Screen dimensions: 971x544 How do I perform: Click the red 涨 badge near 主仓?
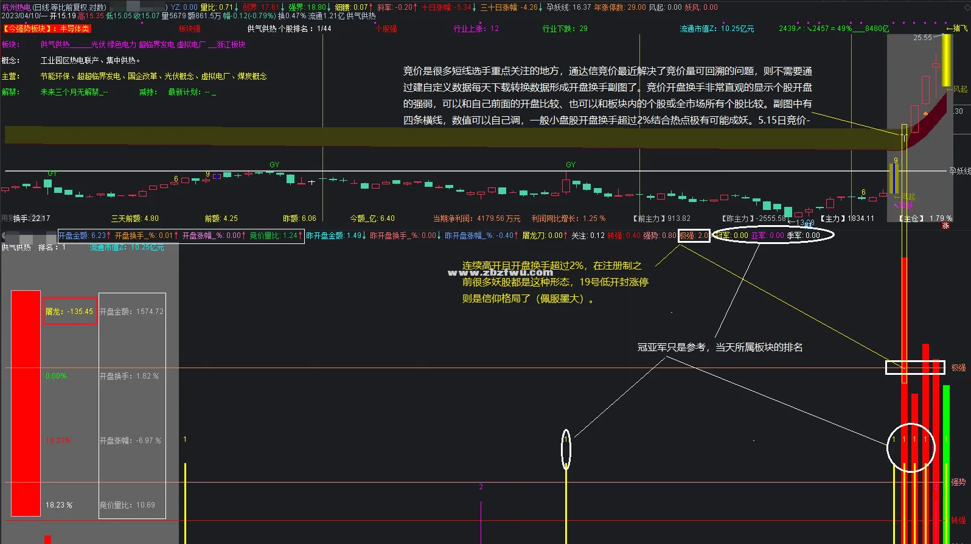tap(946, 226)
